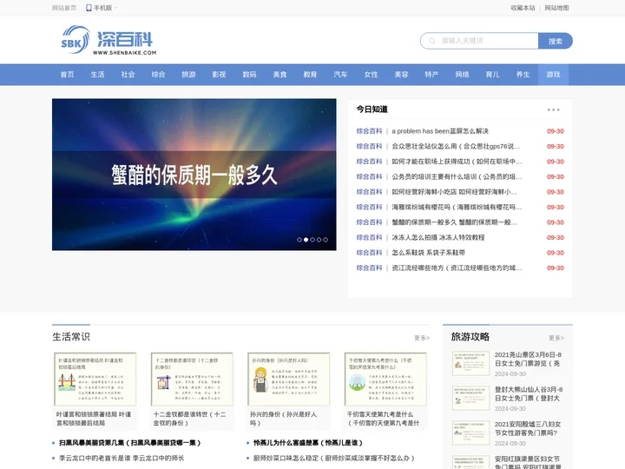
Task: Focus the keyword search input field
Action: coord(479,41)
